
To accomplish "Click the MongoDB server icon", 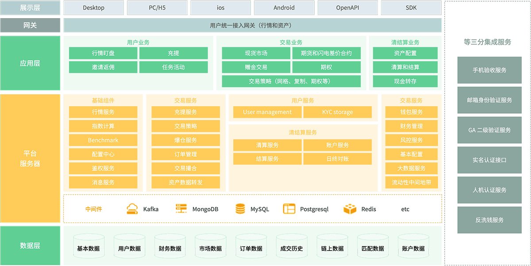I will [181, 209].
